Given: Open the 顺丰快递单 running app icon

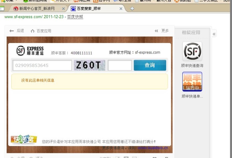Looking at the screenshot, I should click(x=192, y=82).
